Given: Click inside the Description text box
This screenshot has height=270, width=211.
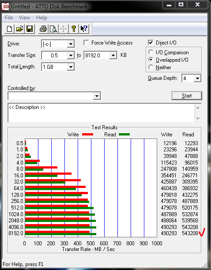Looking at the screenshot, I should (x=102, y=113).
